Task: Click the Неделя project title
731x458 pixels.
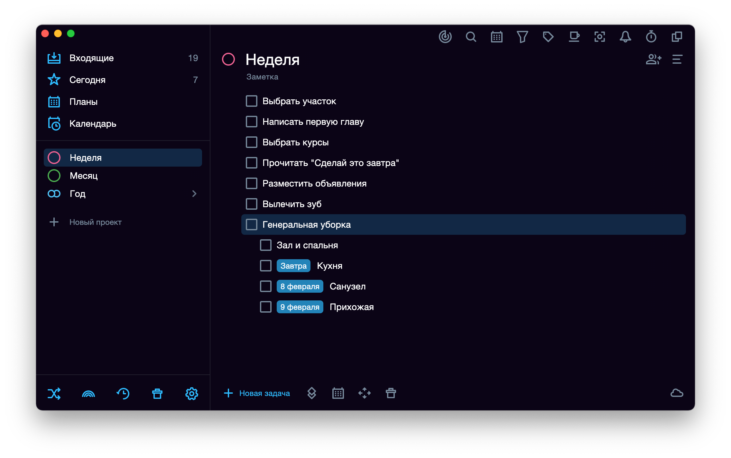Action: tap(273, 60)
